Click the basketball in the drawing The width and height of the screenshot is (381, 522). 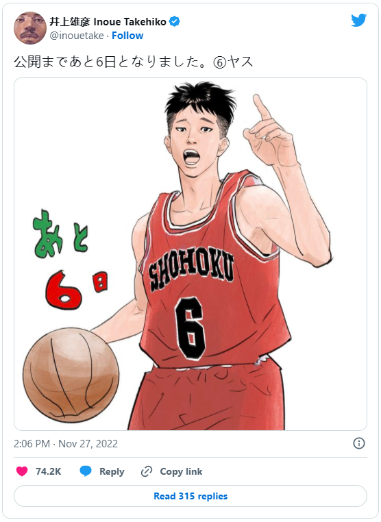point(71,375)
